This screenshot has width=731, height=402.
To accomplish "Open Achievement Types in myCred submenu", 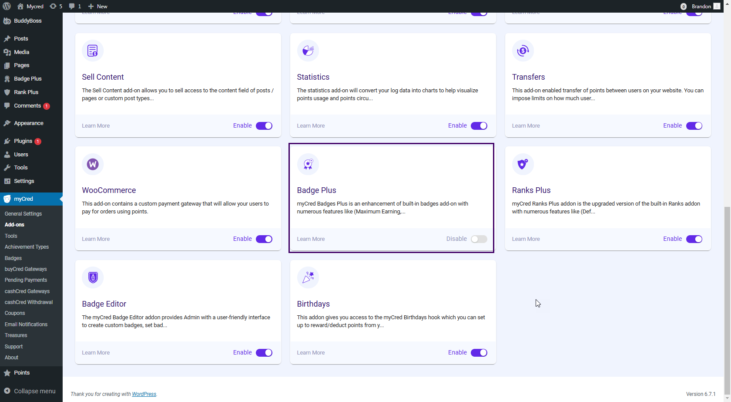I will coord(27,247).
